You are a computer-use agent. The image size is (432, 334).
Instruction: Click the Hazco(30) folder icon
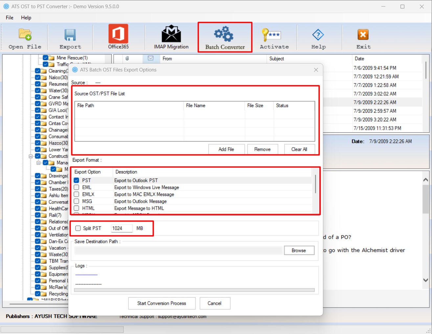point(44,143)
